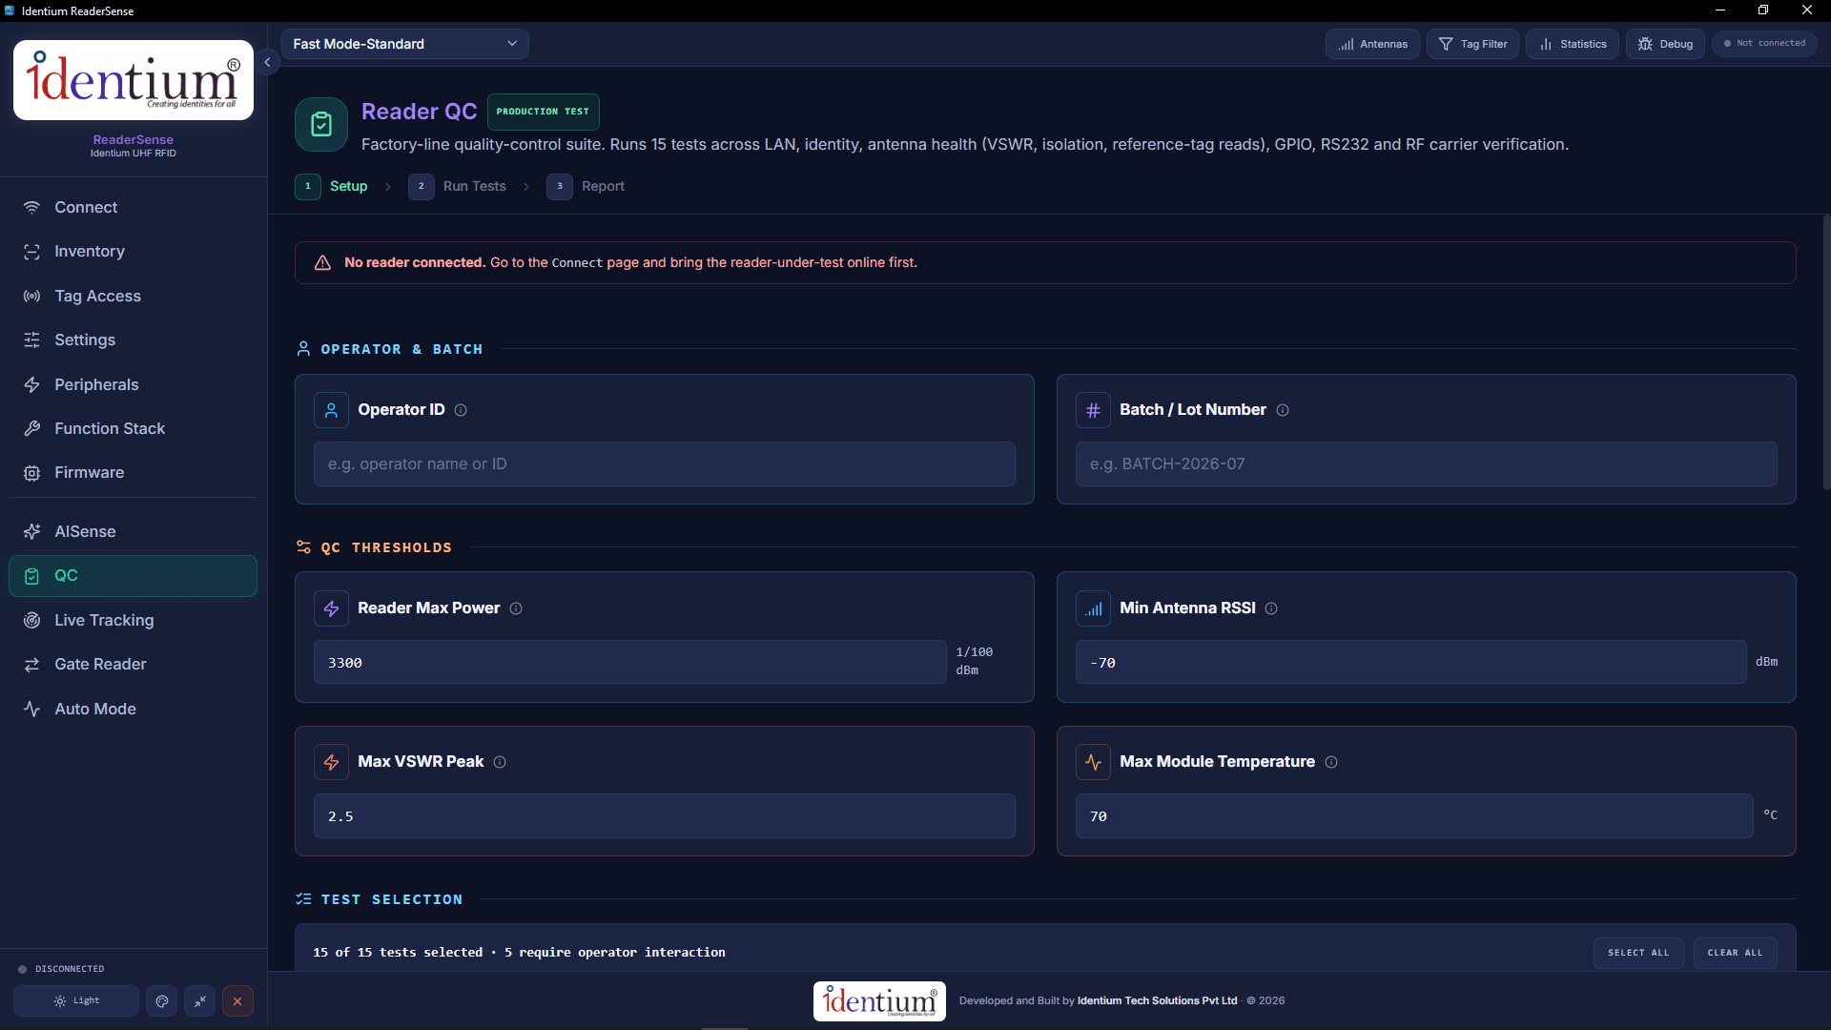Click the Operator ID person icon
1831x1030 pixels.
[x=331, y=410]
